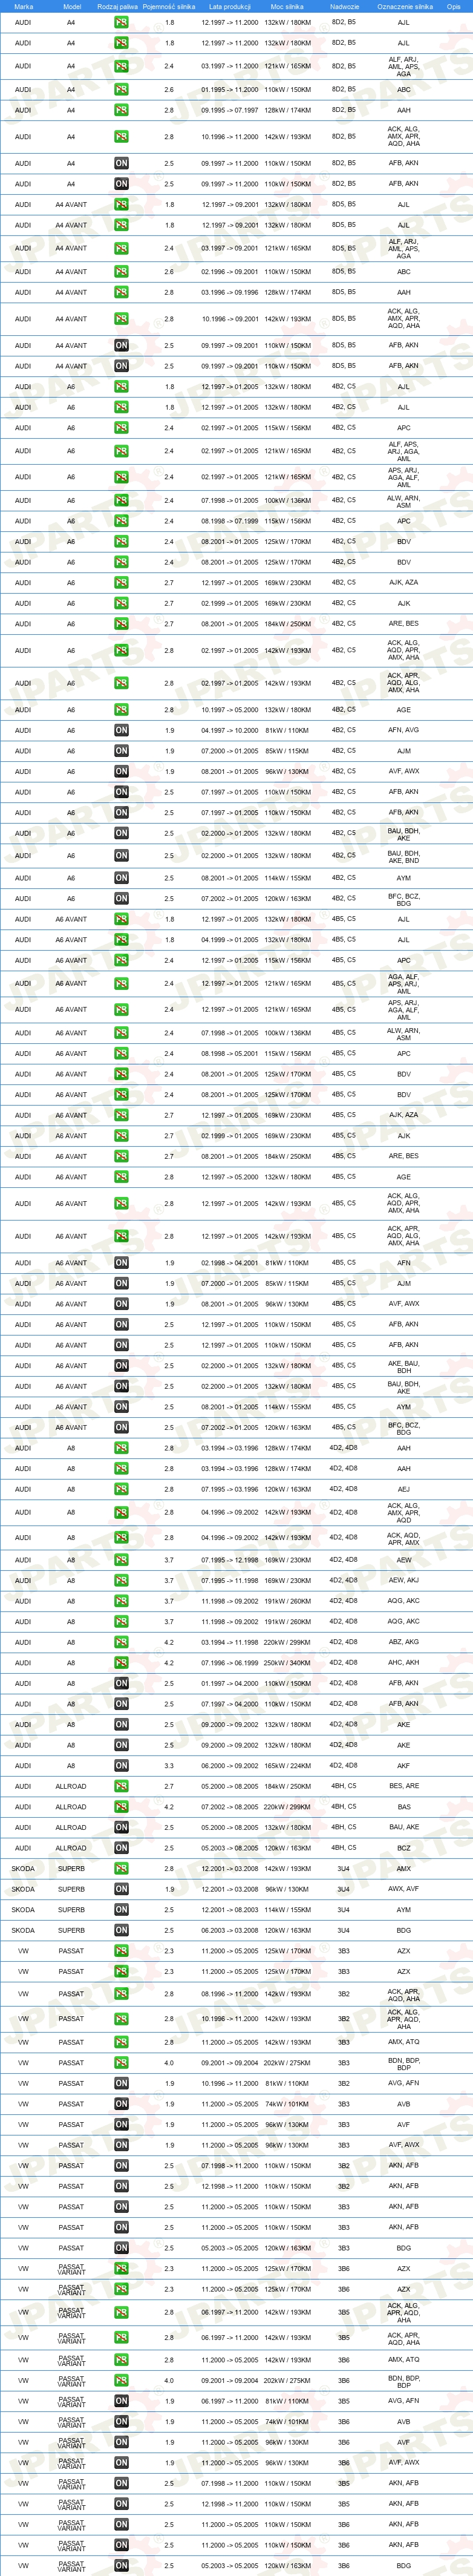473x2576 pixels.
Task: Click the AEJ engine code in the Audi A8 row
Action: tap(403, 1489)
